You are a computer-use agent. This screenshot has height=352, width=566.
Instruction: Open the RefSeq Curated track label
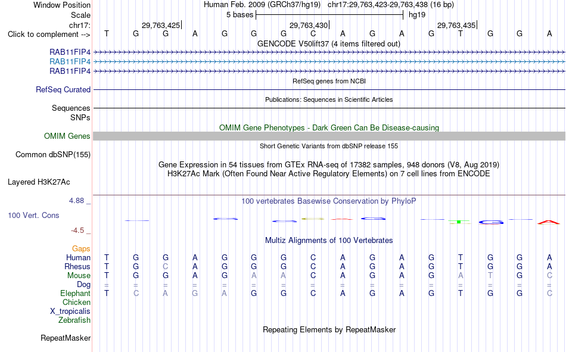coord(63,89)
